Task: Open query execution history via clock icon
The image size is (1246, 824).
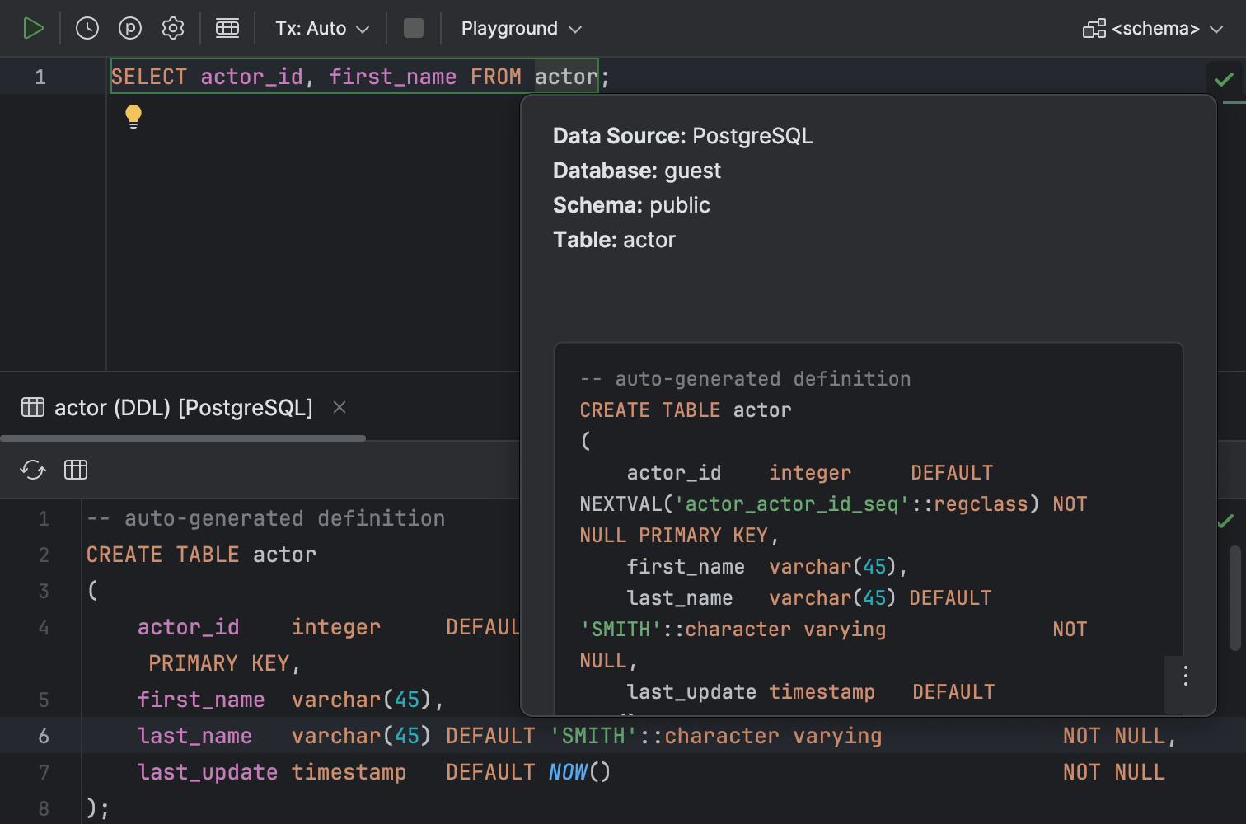Action: tap(86, 27)
